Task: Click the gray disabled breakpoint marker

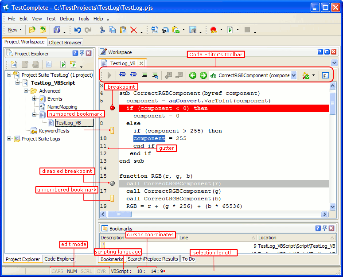Action: point(112,183)
